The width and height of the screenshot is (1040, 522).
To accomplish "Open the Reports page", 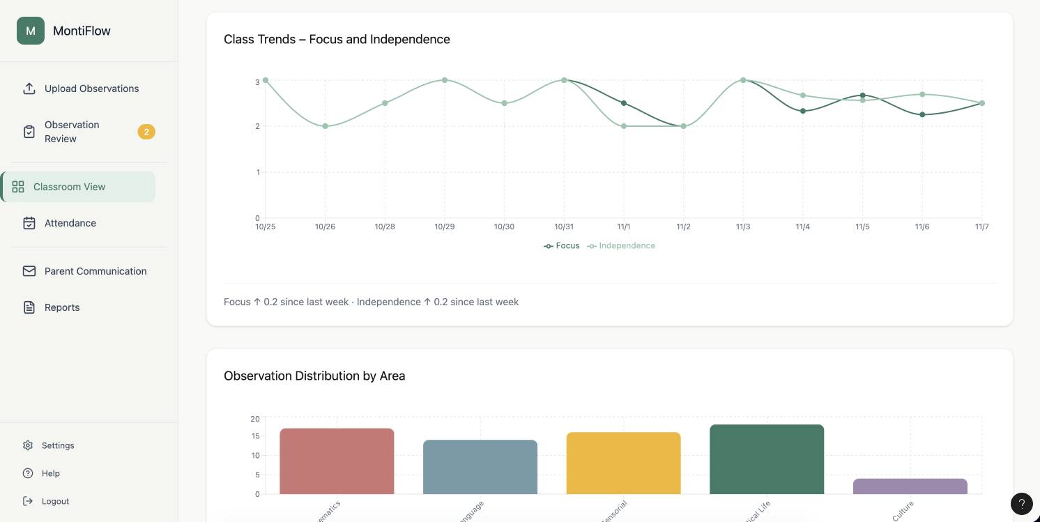I will [x=61, y=307].
